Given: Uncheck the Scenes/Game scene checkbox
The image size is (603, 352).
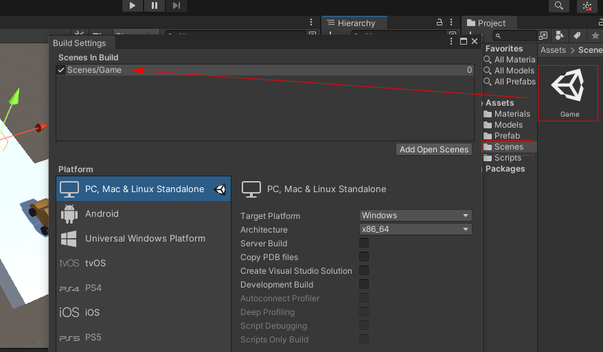Looking at the screenshot, I should (60, 70).
